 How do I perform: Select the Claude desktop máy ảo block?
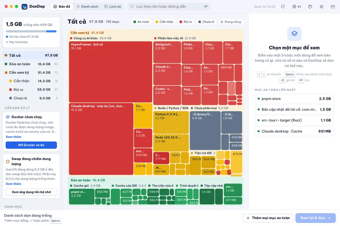(x=101, y=139)
